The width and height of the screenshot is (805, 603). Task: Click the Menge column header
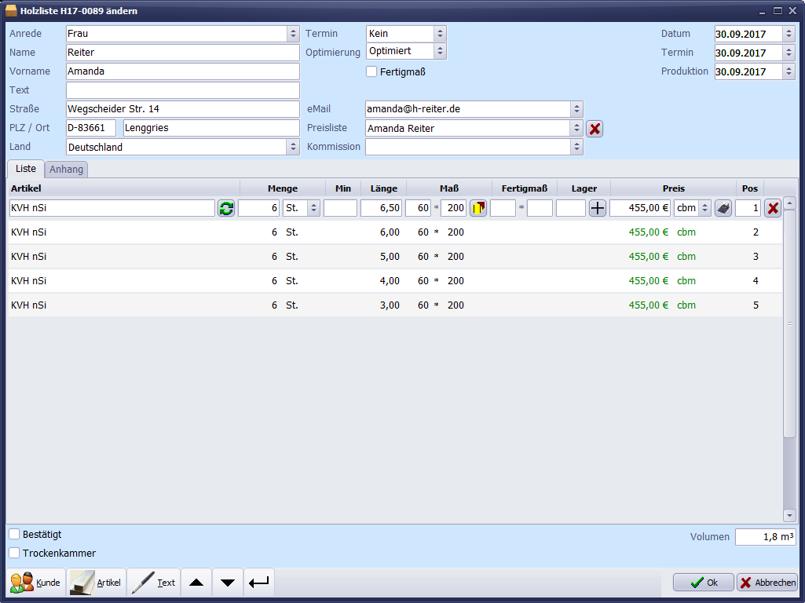(x=283, y=188)
